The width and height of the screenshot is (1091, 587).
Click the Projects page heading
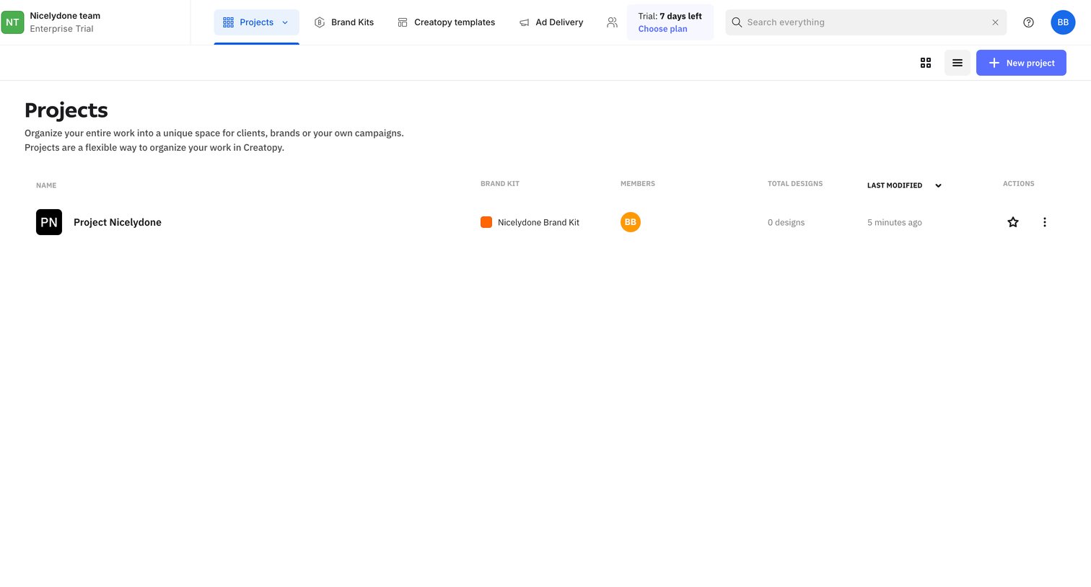point(66,110)
